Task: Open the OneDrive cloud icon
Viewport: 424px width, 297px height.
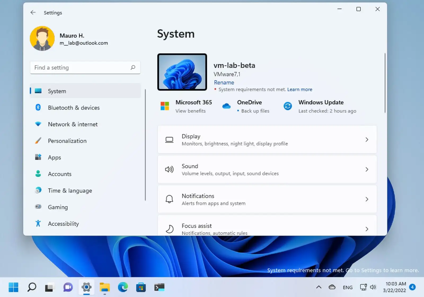Action: coord(226,106)
